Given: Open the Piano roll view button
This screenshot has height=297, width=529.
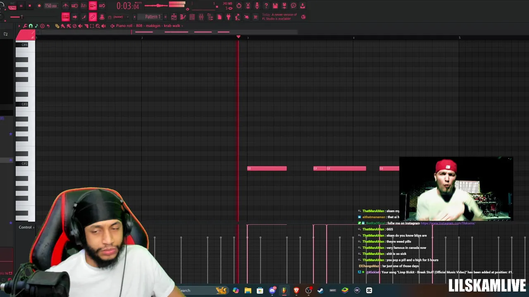Looking at the screenshot, I should click(x=183, y=17).
